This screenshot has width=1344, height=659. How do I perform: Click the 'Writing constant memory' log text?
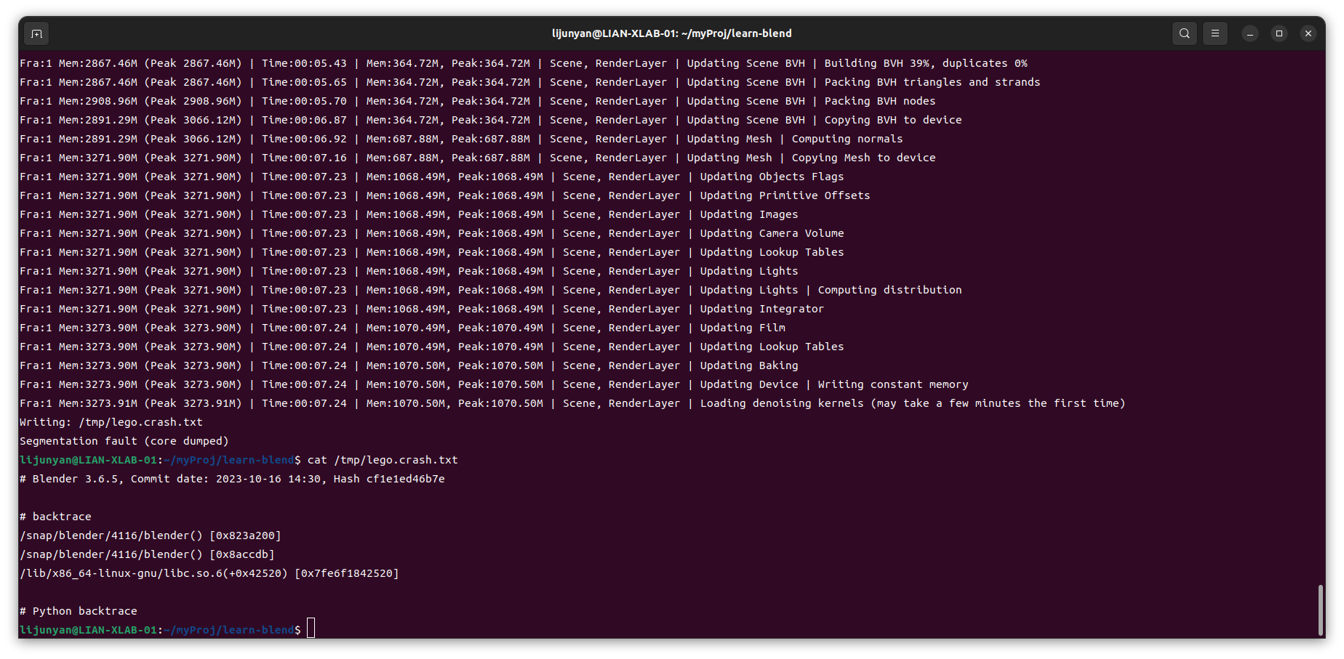coord(893,384)
